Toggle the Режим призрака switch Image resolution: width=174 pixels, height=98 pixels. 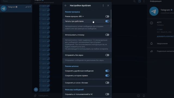(107, 16)
